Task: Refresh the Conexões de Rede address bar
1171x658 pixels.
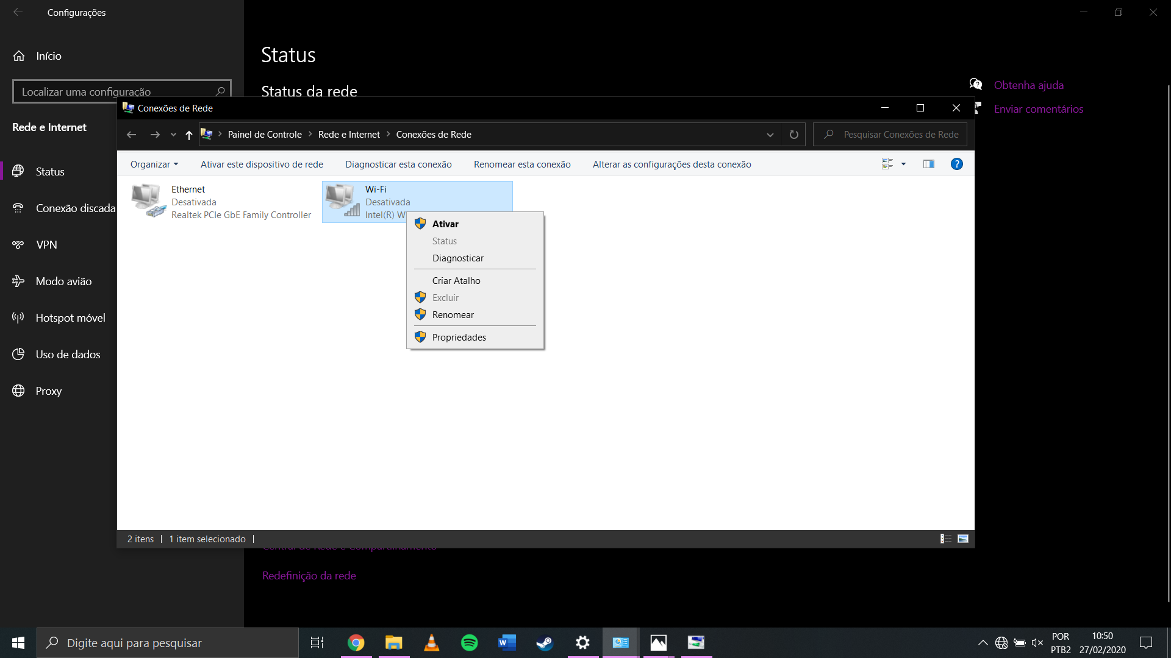Action: click(793, 135)
